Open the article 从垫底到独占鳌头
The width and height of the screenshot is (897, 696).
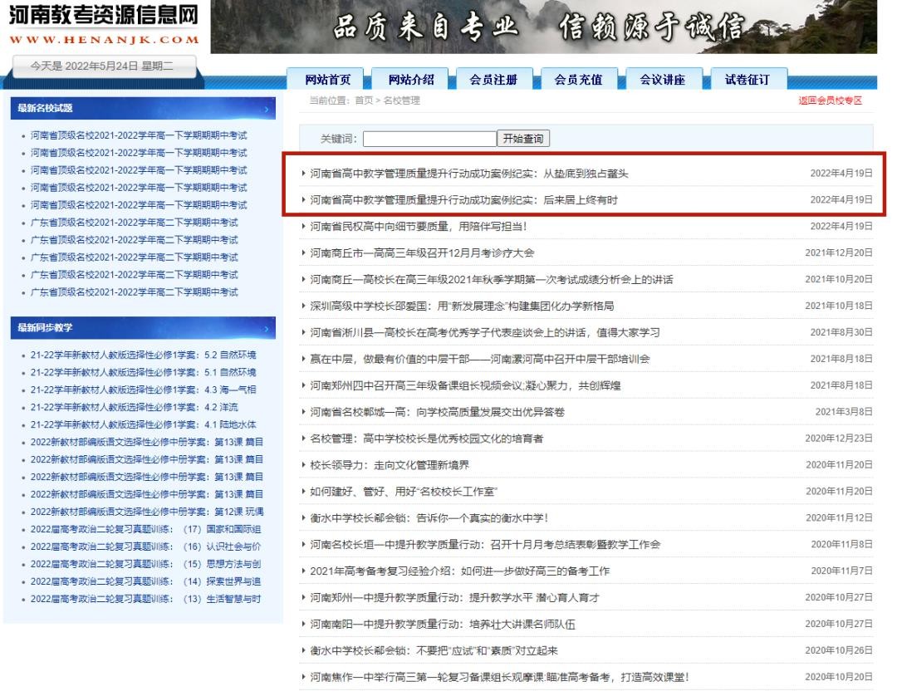click(x=469, y=174)
